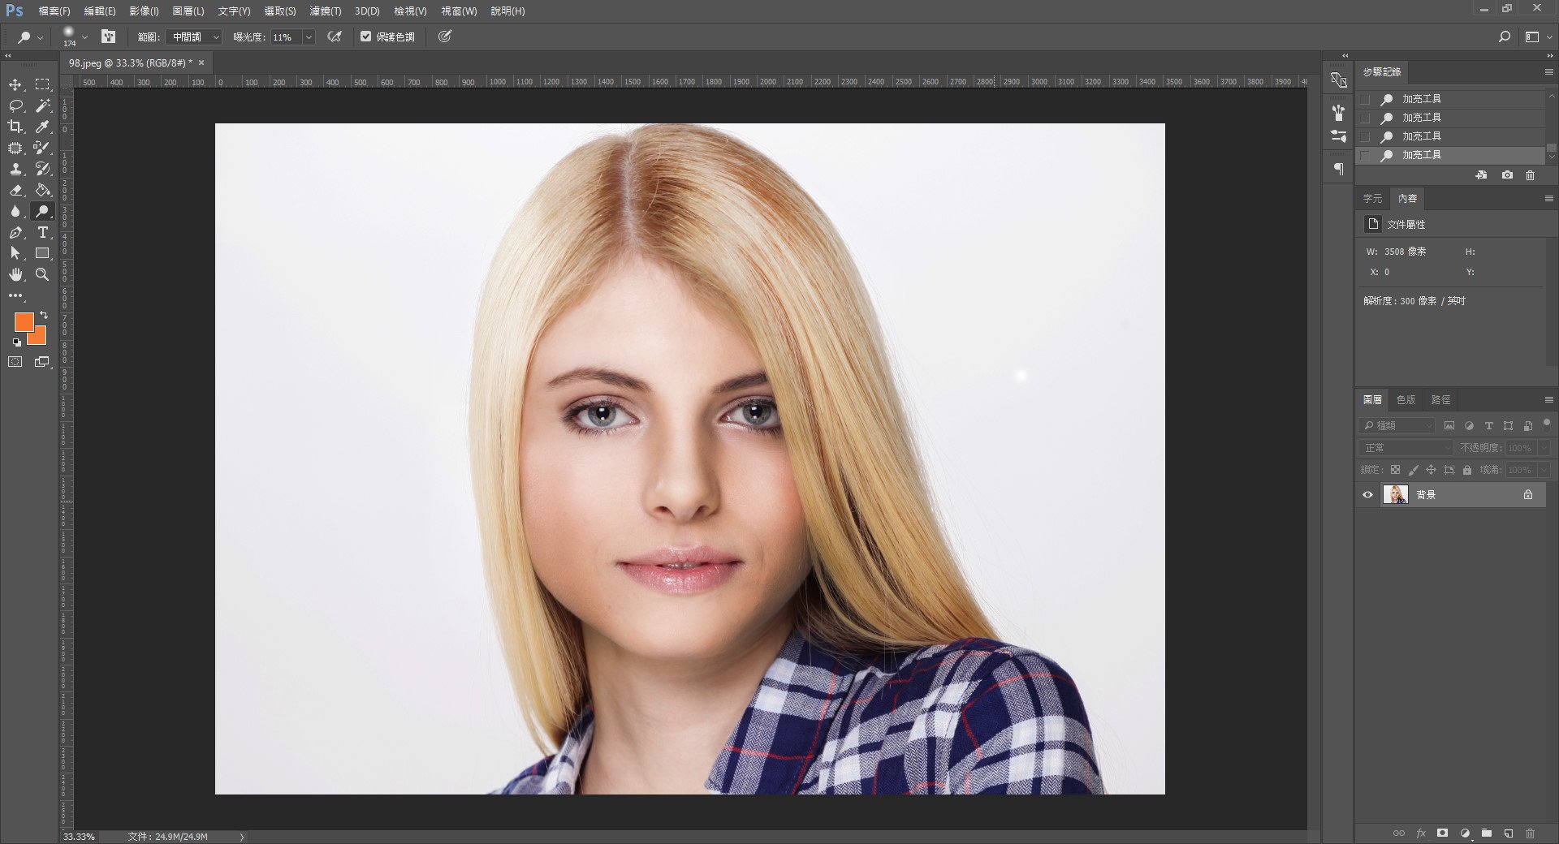Screen dimensions: 1559x844
Task: Create a new group folder icon
Action: [x=1486, y=833]
